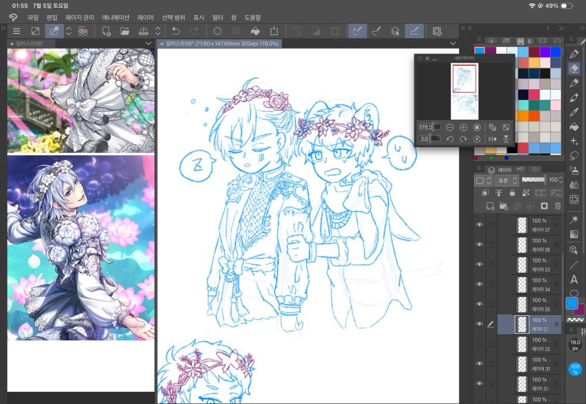Viewport: 586px width, 404px height.
Task: Adjust the layer opacity slider
Action: 533,180
